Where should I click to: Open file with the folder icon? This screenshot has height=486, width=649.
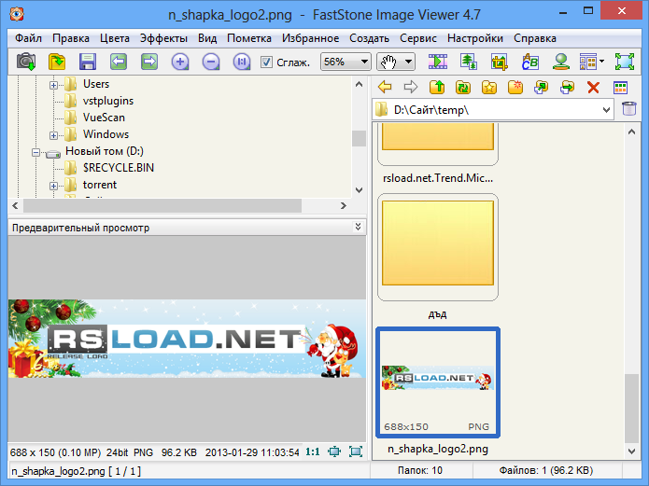pos(57,62)
